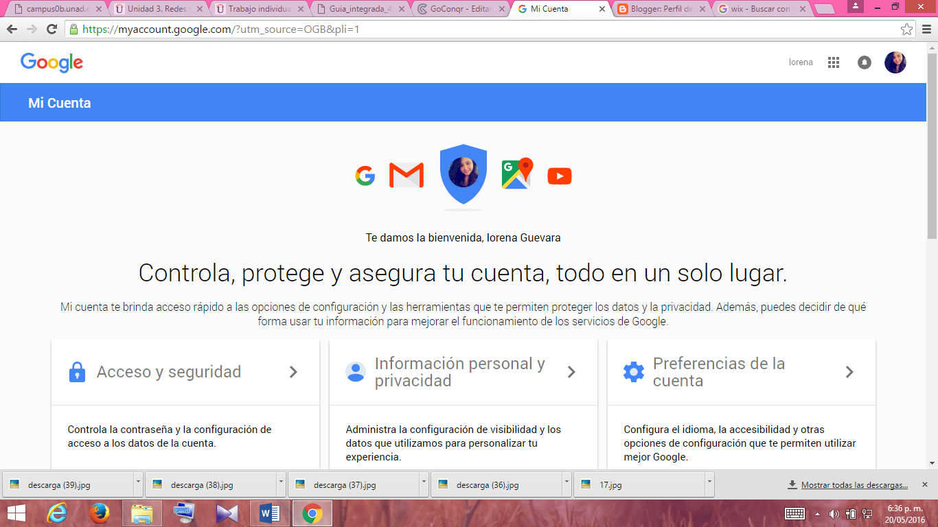
Task: Reload the Mi Cuenta page
Action: [52, 30]
